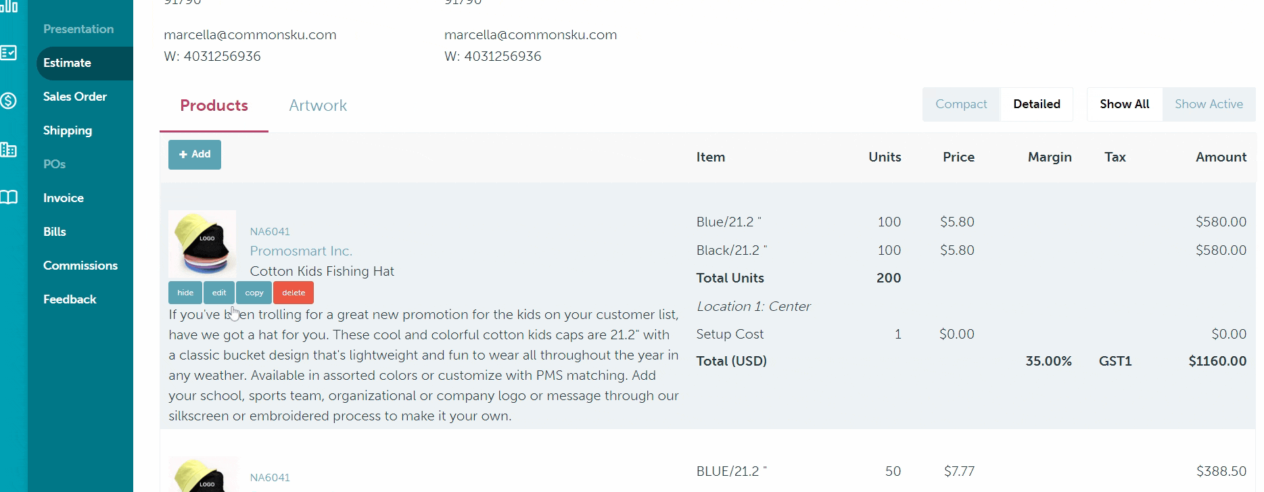
Task: Delete the Cotton Kids Fishing Hat item
Action: [x=294, y=293]
